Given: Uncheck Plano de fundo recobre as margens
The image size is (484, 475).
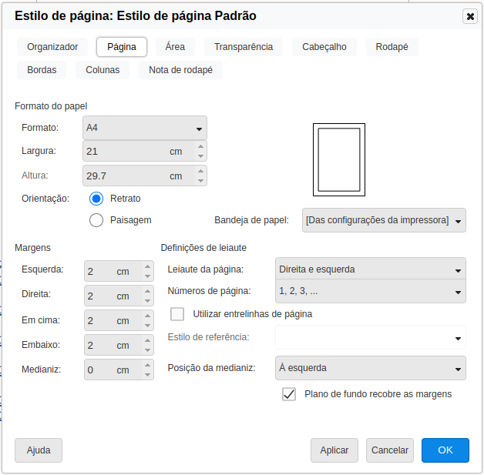Looking at the screenshot, I should pyautogui.click(x=289, y=394).
